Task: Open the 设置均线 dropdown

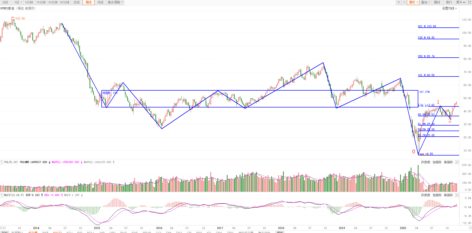Action: coord(449,8)
